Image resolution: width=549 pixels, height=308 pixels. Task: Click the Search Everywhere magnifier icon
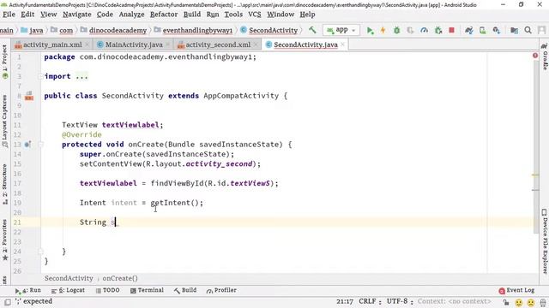pos(528,31)
